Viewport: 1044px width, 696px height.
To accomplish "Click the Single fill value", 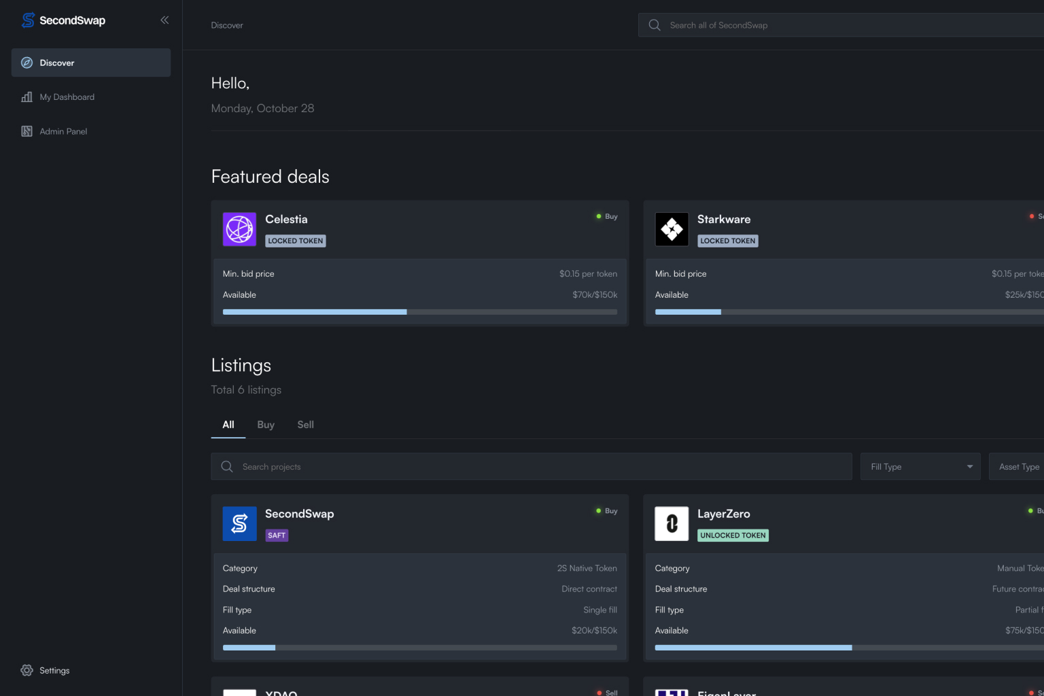I will click(600, 610).
